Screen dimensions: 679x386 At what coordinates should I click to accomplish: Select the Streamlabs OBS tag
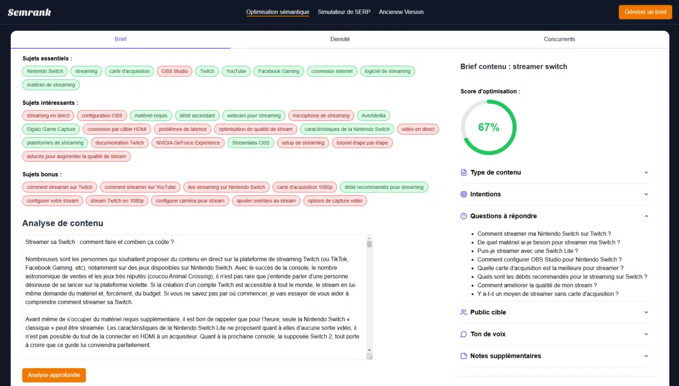point(251,143)
